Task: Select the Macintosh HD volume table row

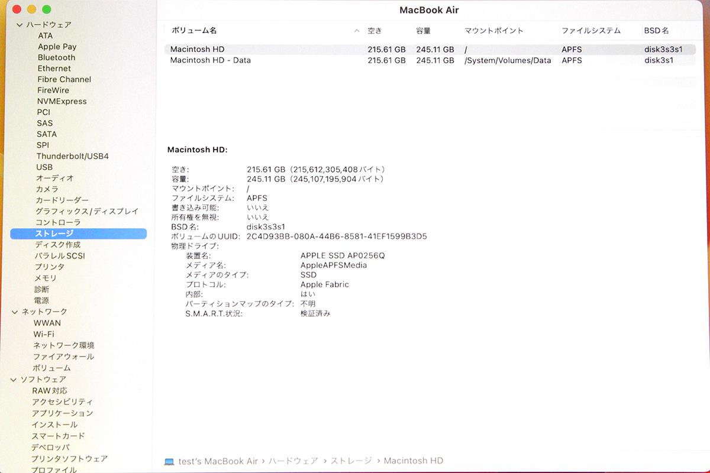Action: click(430, 50)
